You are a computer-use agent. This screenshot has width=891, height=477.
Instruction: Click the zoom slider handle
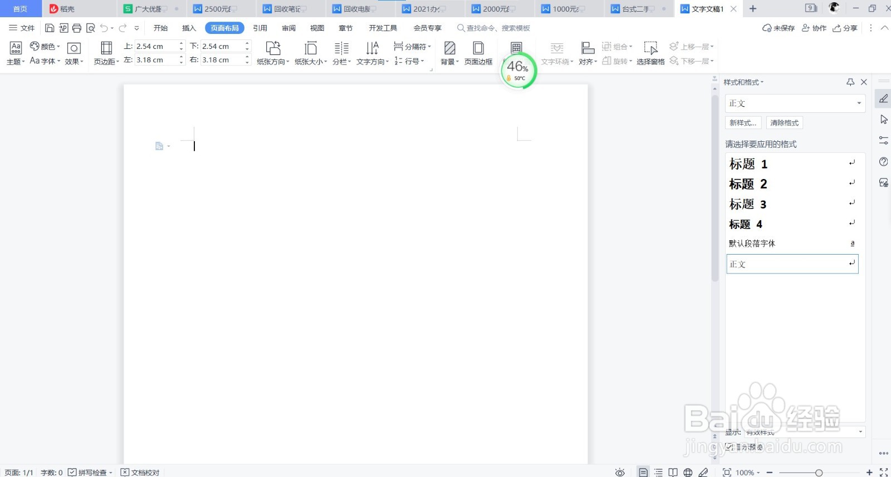[819, 473]
